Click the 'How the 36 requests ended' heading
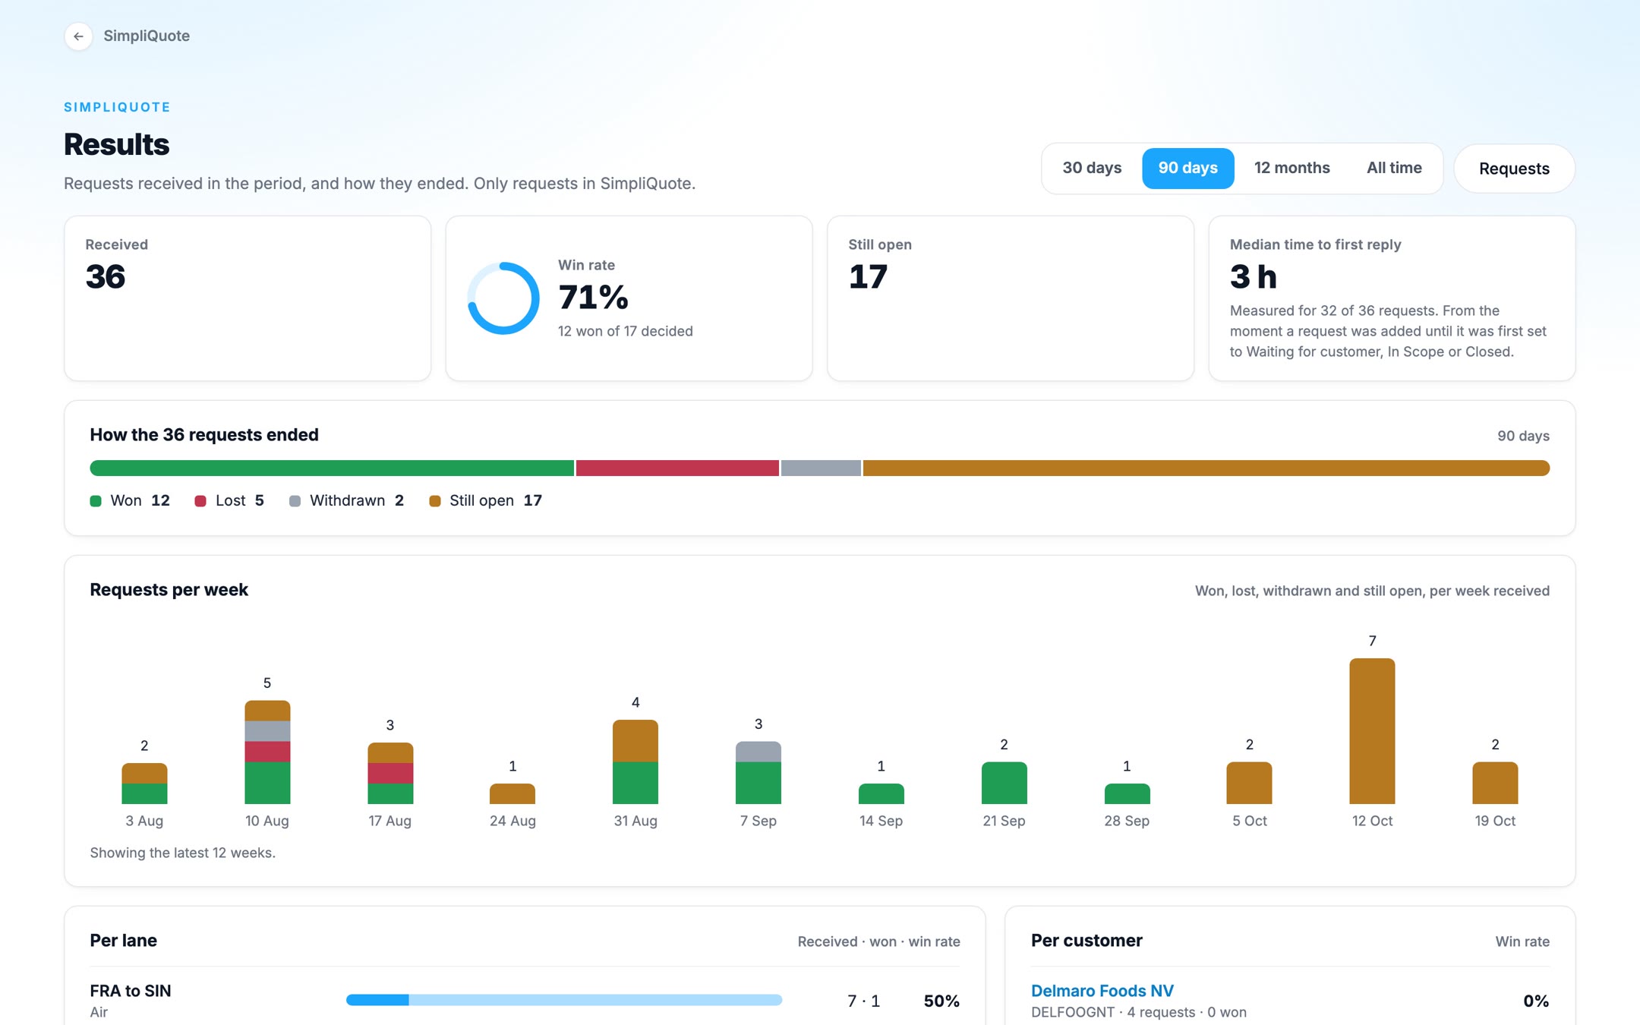The image size is (1640, 1025). click(x=204, y=435)
